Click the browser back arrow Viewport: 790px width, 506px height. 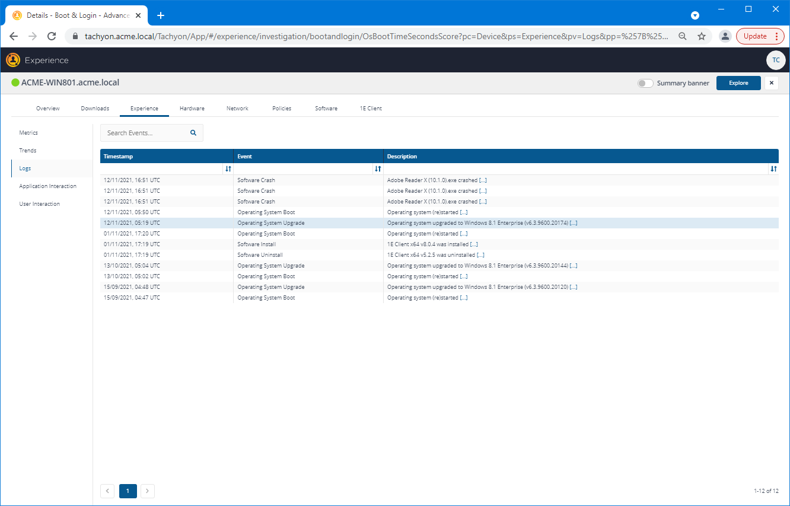coord(14,36)
